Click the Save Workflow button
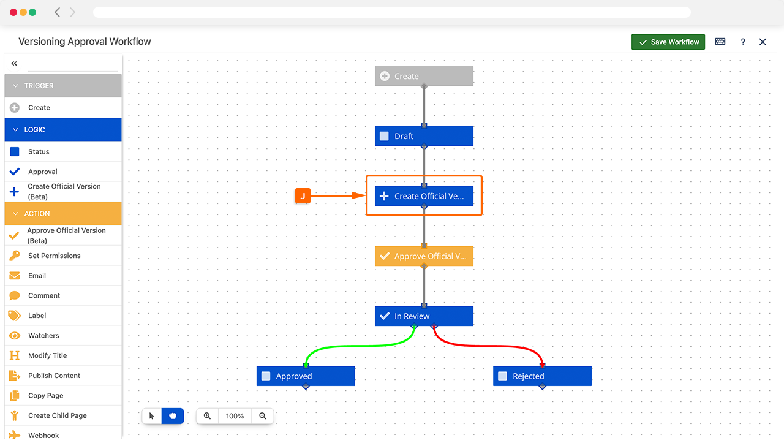Viewport: 784px width, 443px height. 668,42
